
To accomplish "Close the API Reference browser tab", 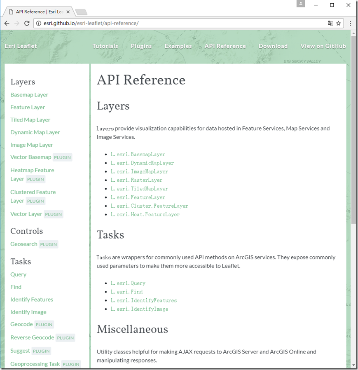I will (68, 12).
